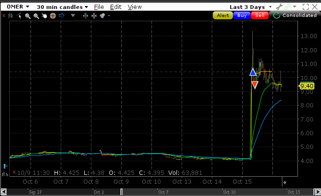The height and width of the screenshot is (196, 321).
Task: Click the blue up-triangle trade marker
Action: coord(253,72)
